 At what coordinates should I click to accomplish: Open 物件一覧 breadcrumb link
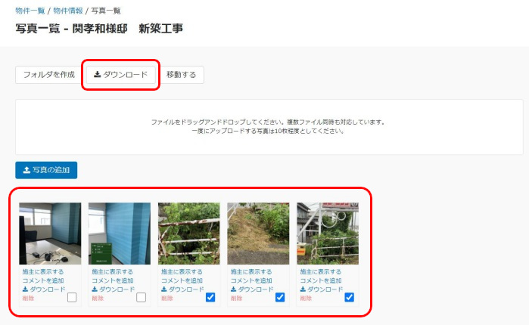30,11
